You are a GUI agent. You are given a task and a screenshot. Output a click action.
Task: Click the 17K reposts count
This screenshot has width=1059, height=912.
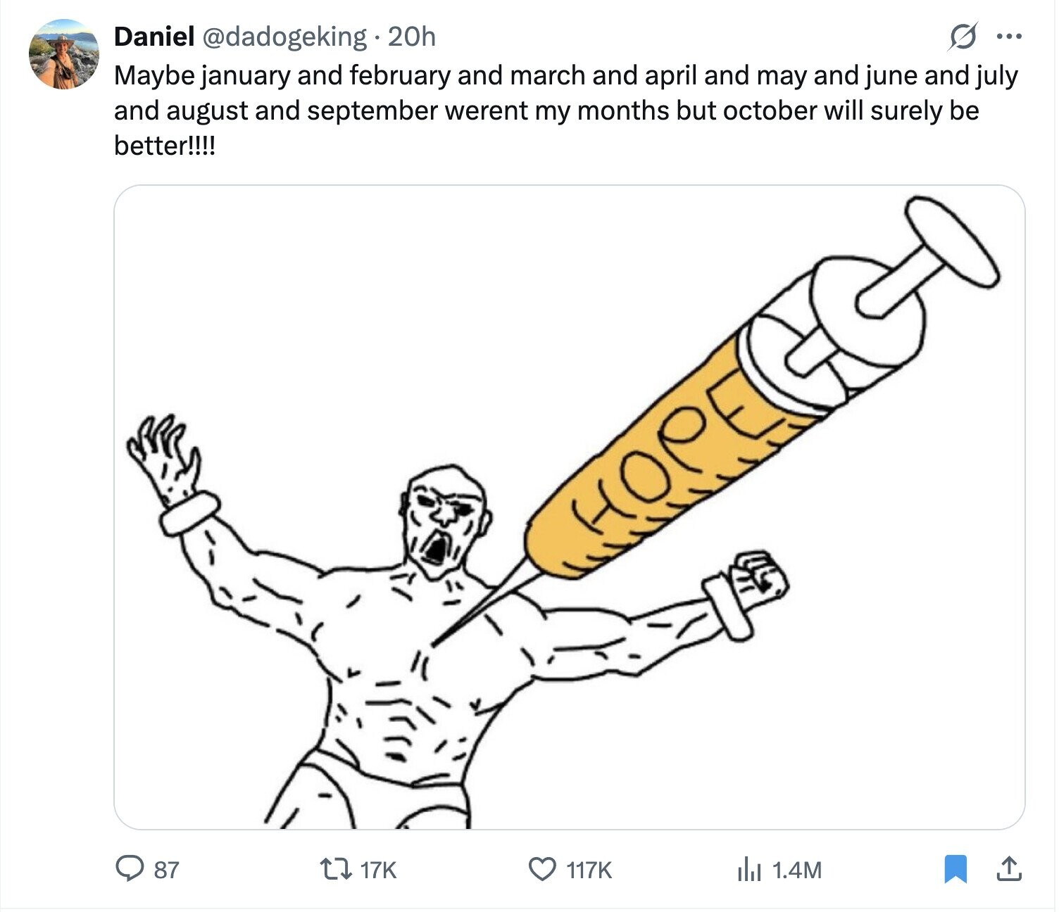pos(379,870)
